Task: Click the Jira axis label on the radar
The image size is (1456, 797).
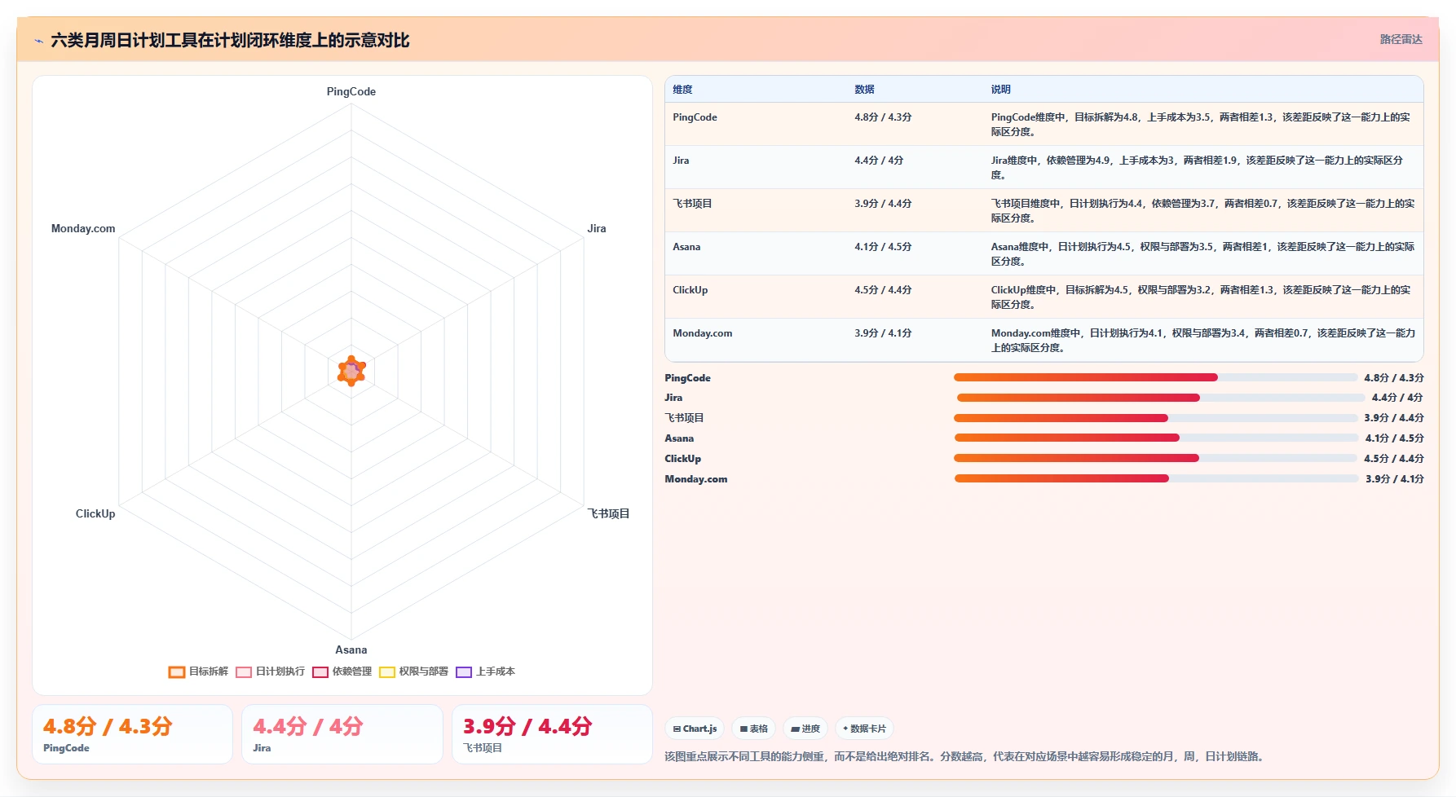Action: (597, 228)
